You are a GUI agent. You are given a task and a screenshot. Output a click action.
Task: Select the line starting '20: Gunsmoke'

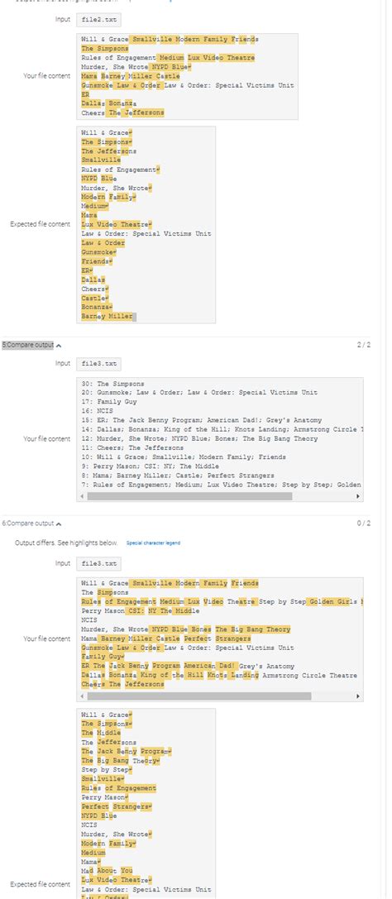tap(199, 393)
